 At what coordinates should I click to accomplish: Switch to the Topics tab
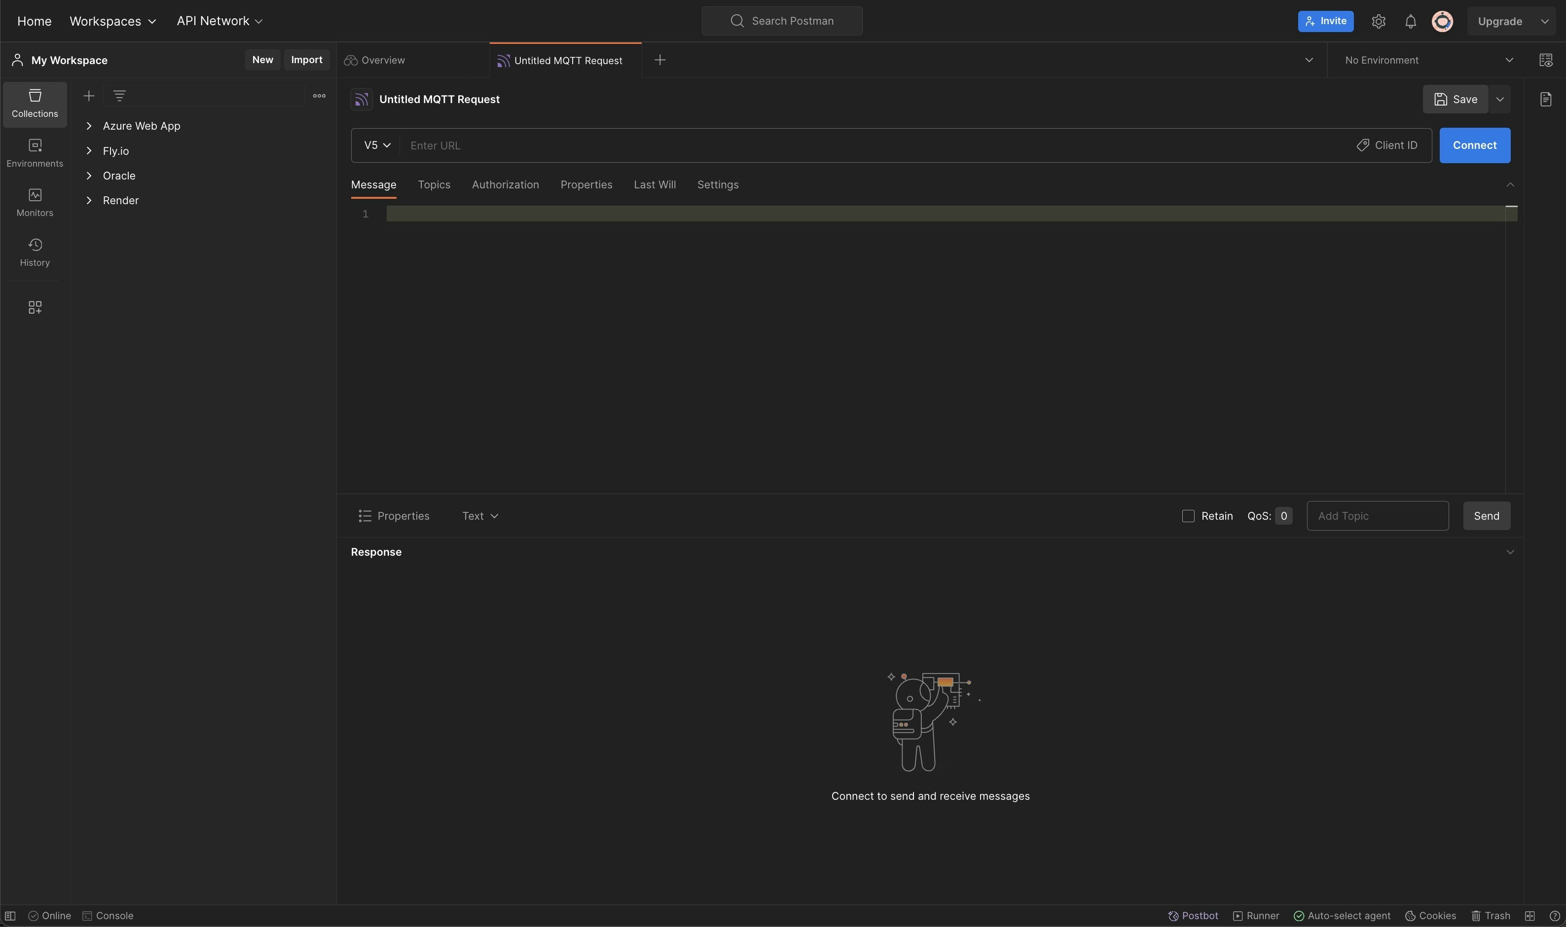(434, 185)
